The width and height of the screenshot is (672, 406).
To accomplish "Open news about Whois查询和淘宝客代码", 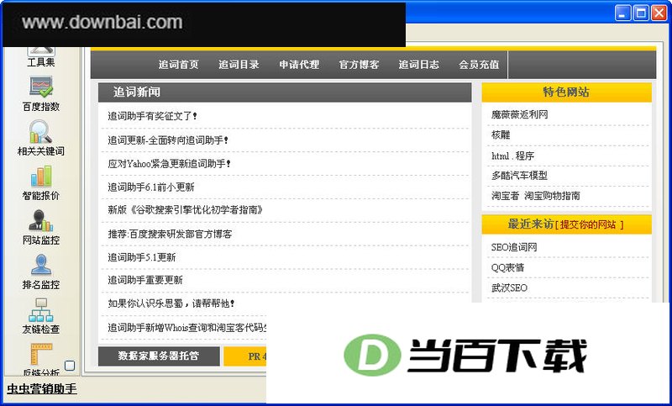I will [186, 328].
